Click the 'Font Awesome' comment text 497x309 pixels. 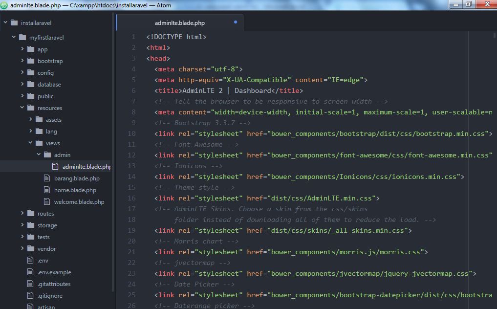(198, 144)
